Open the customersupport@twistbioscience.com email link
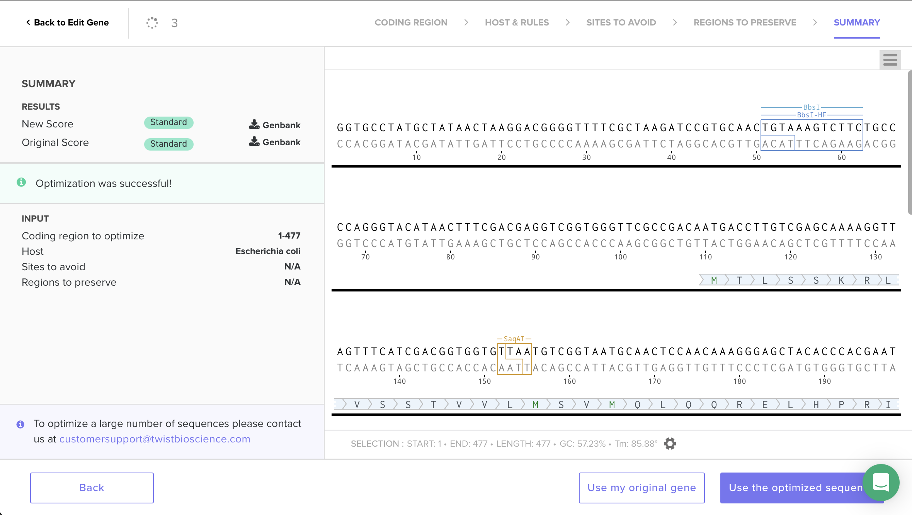The width and height of the screenshot is (912, 515). [155, 439]
